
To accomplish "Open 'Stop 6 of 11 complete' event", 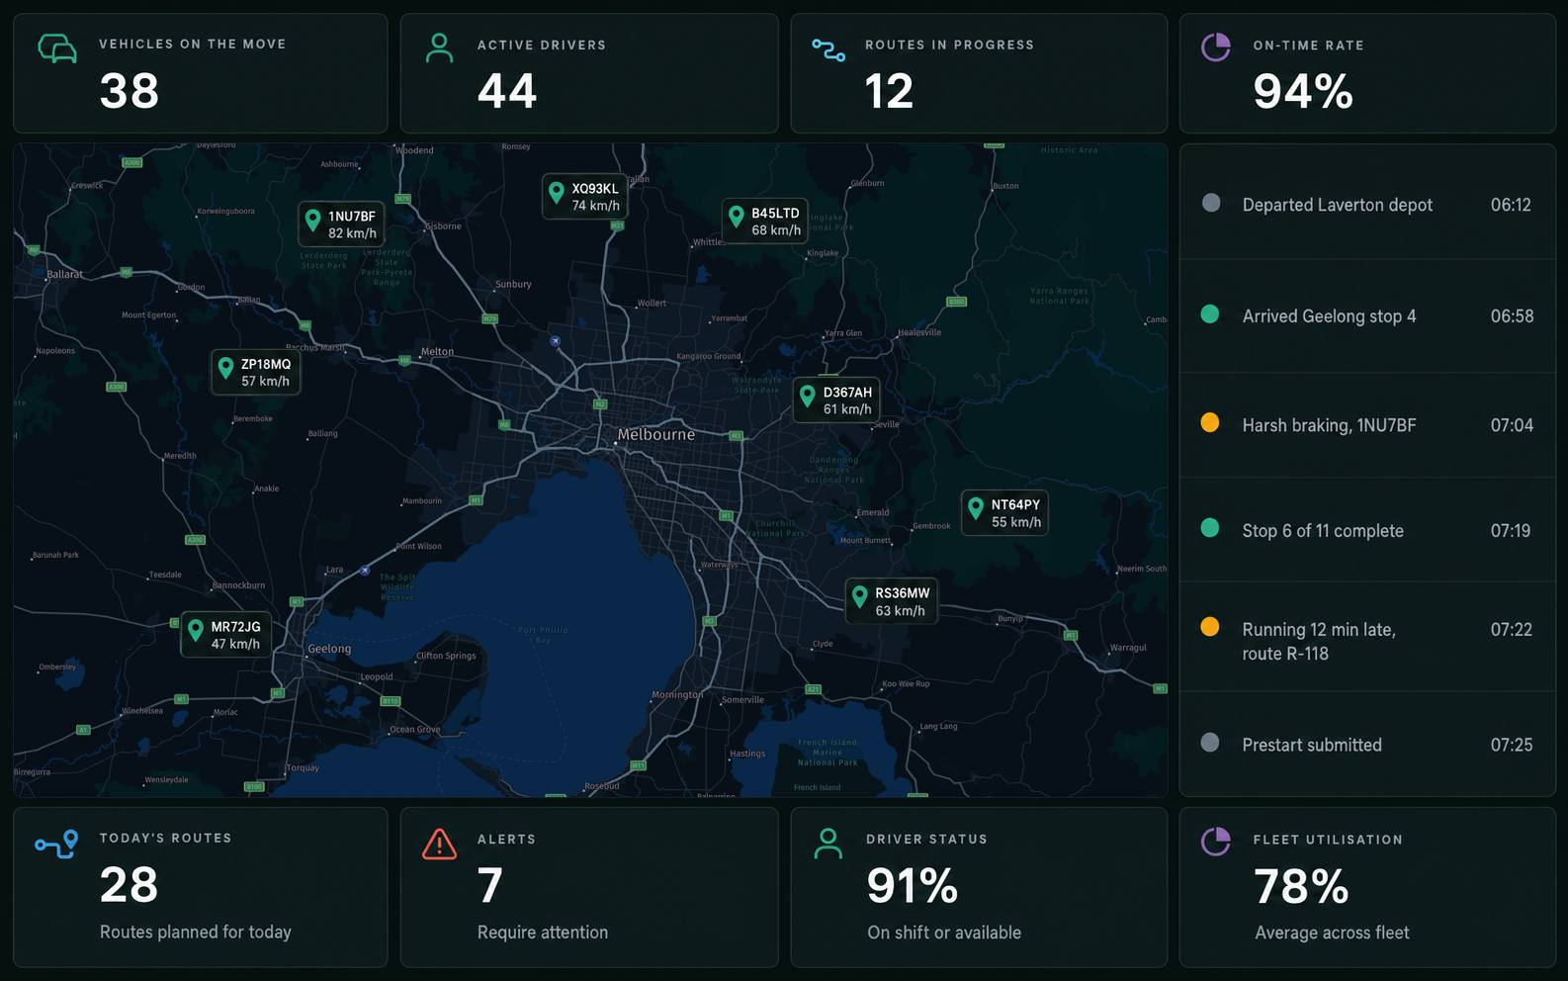I will (x=1368, y=530).
